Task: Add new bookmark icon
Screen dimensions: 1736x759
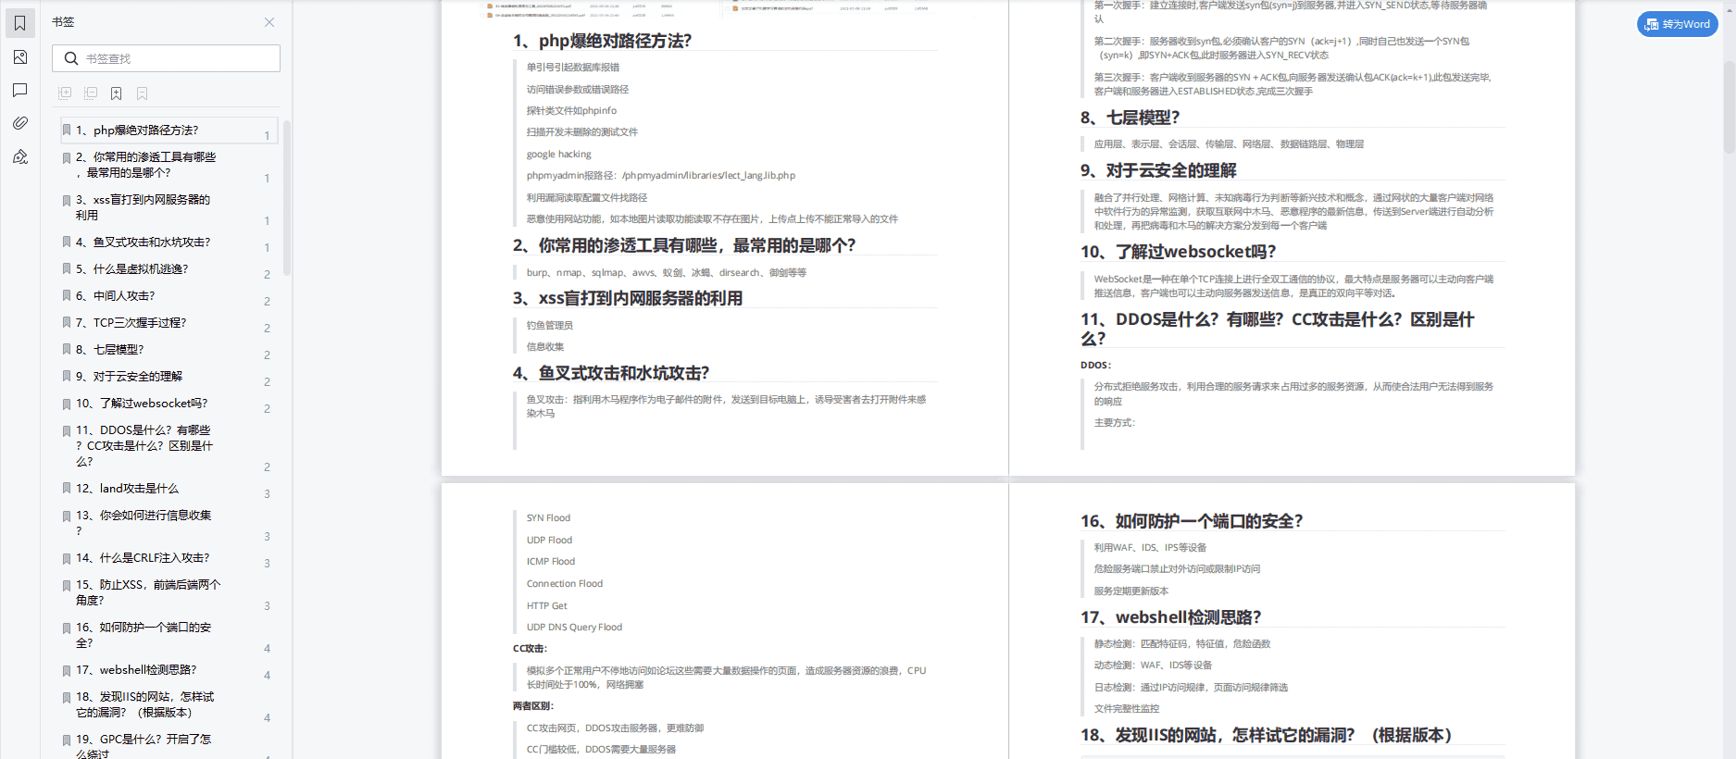Action: 116,93
